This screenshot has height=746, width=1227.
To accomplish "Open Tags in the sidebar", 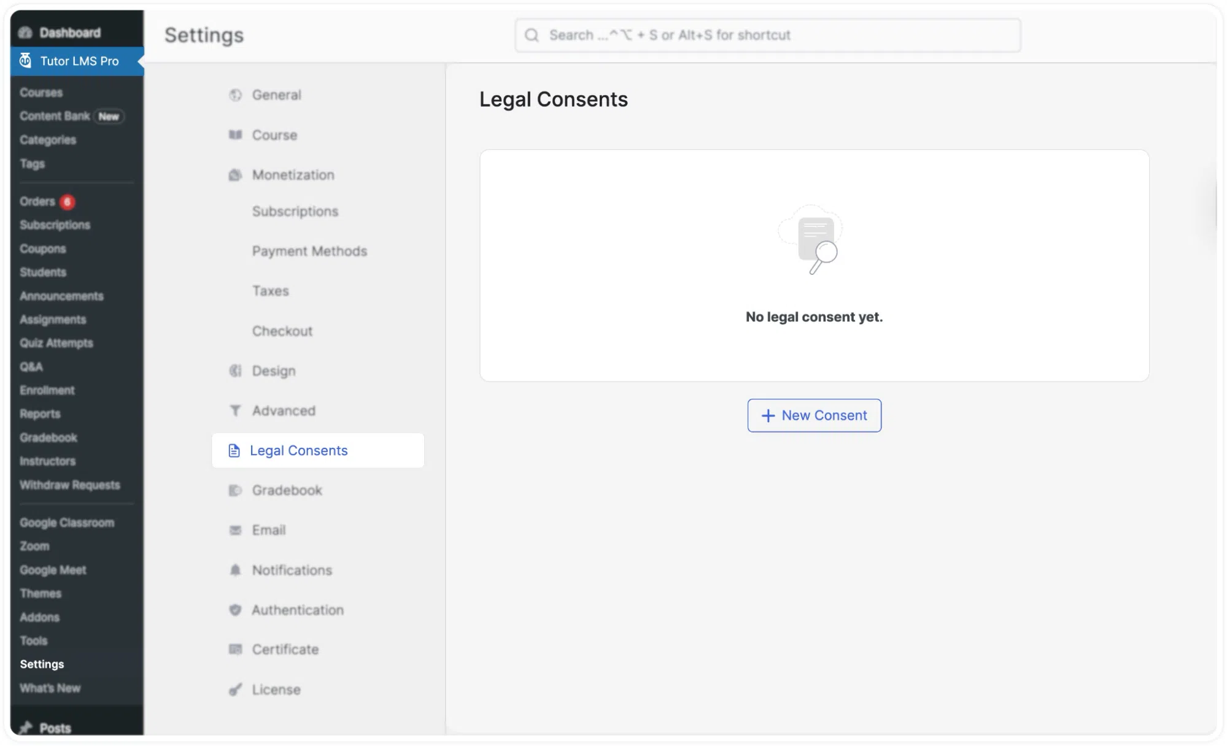I will tap(32, 164).
